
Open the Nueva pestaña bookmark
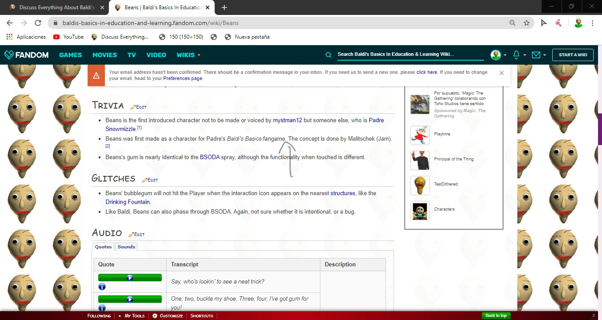(x=247, y=37)
